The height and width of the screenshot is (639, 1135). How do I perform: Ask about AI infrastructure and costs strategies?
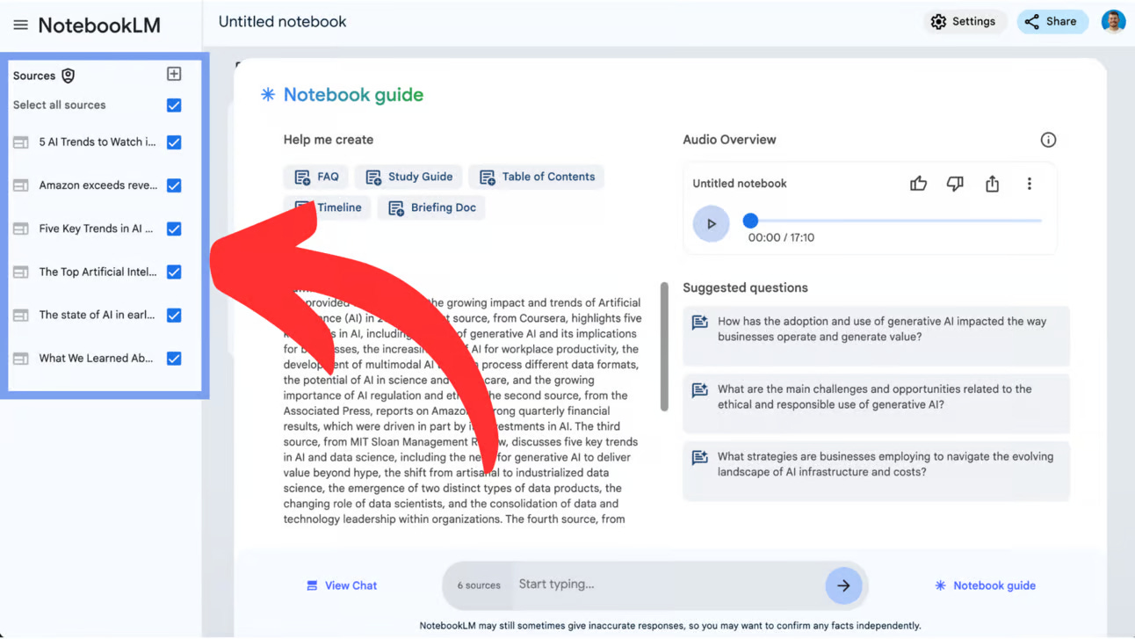pyautogui.click(x=876, y=470)
